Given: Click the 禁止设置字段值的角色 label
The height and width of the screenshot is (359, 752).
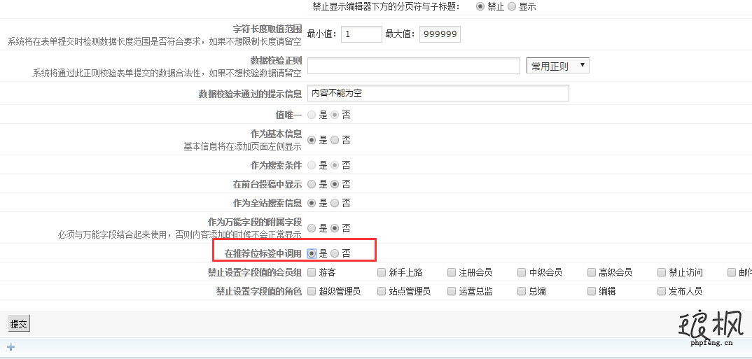Looking at the screenshot, I should 259,291.
